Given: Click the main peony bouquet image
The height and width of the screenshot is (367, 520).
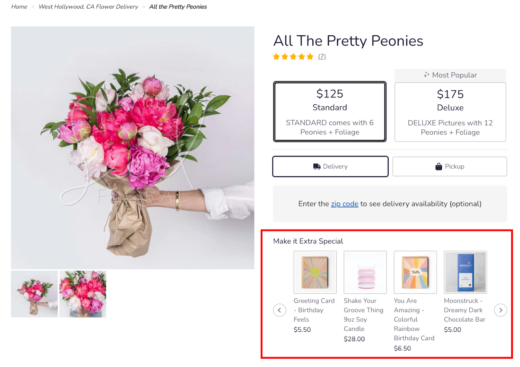Looking at the screenshot, I should 133,148.
